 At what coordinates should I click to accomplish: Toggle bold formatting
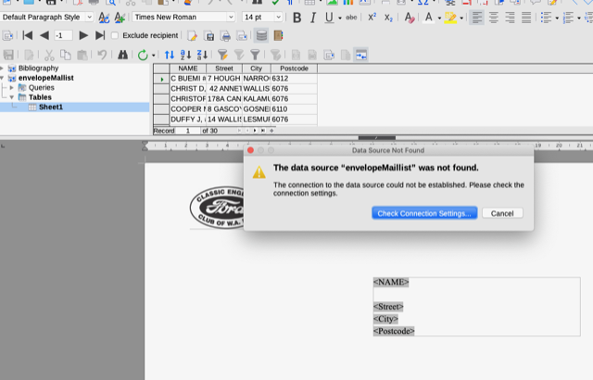pos(296,18)
